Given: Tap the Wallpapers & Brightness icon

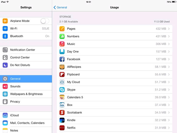Looking at the screenshot, I should (5, 94).
